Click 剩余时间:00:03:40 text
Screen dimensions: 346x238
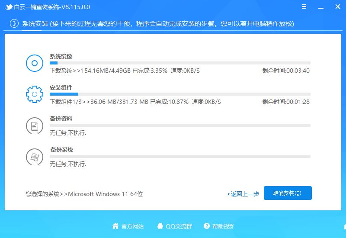tap(286, 71)
